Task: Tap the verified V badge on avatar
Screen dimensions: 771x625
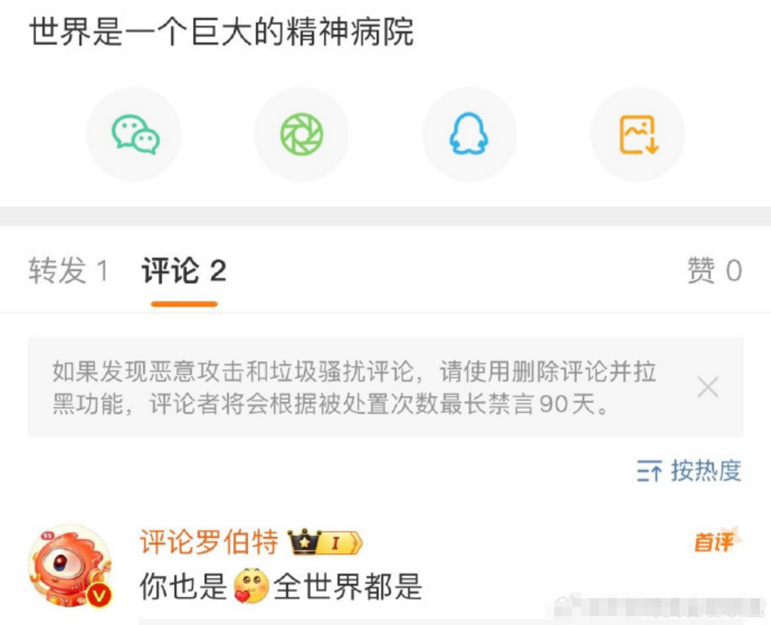Action: coord(100,595)
